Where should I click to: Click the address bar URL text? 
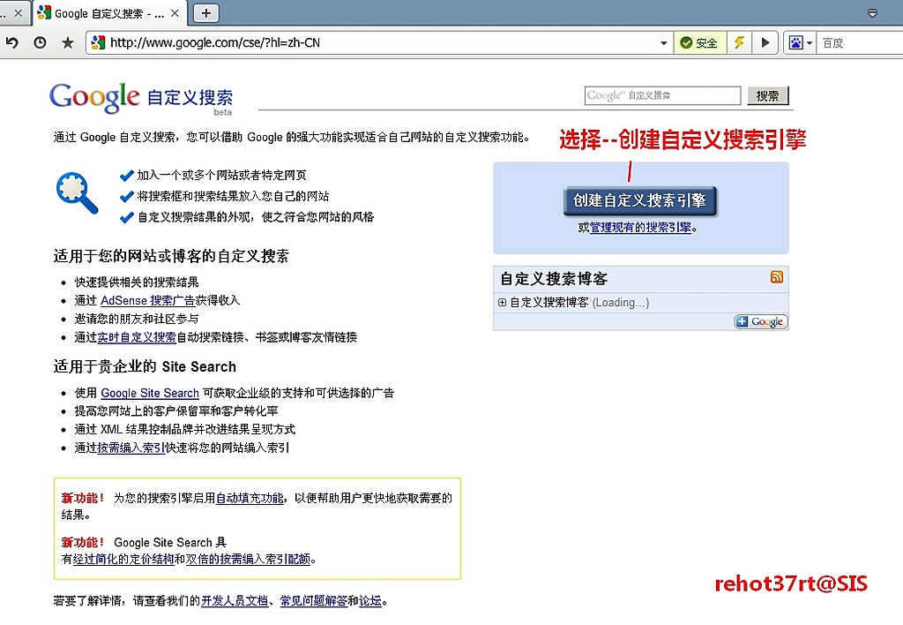coord(215,42)
